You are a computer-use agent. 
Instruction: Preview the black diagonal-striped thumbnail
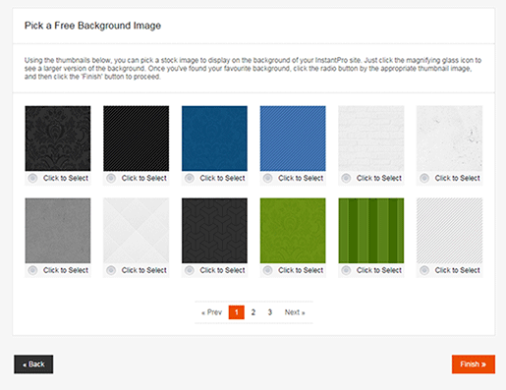tap(137, 139)
